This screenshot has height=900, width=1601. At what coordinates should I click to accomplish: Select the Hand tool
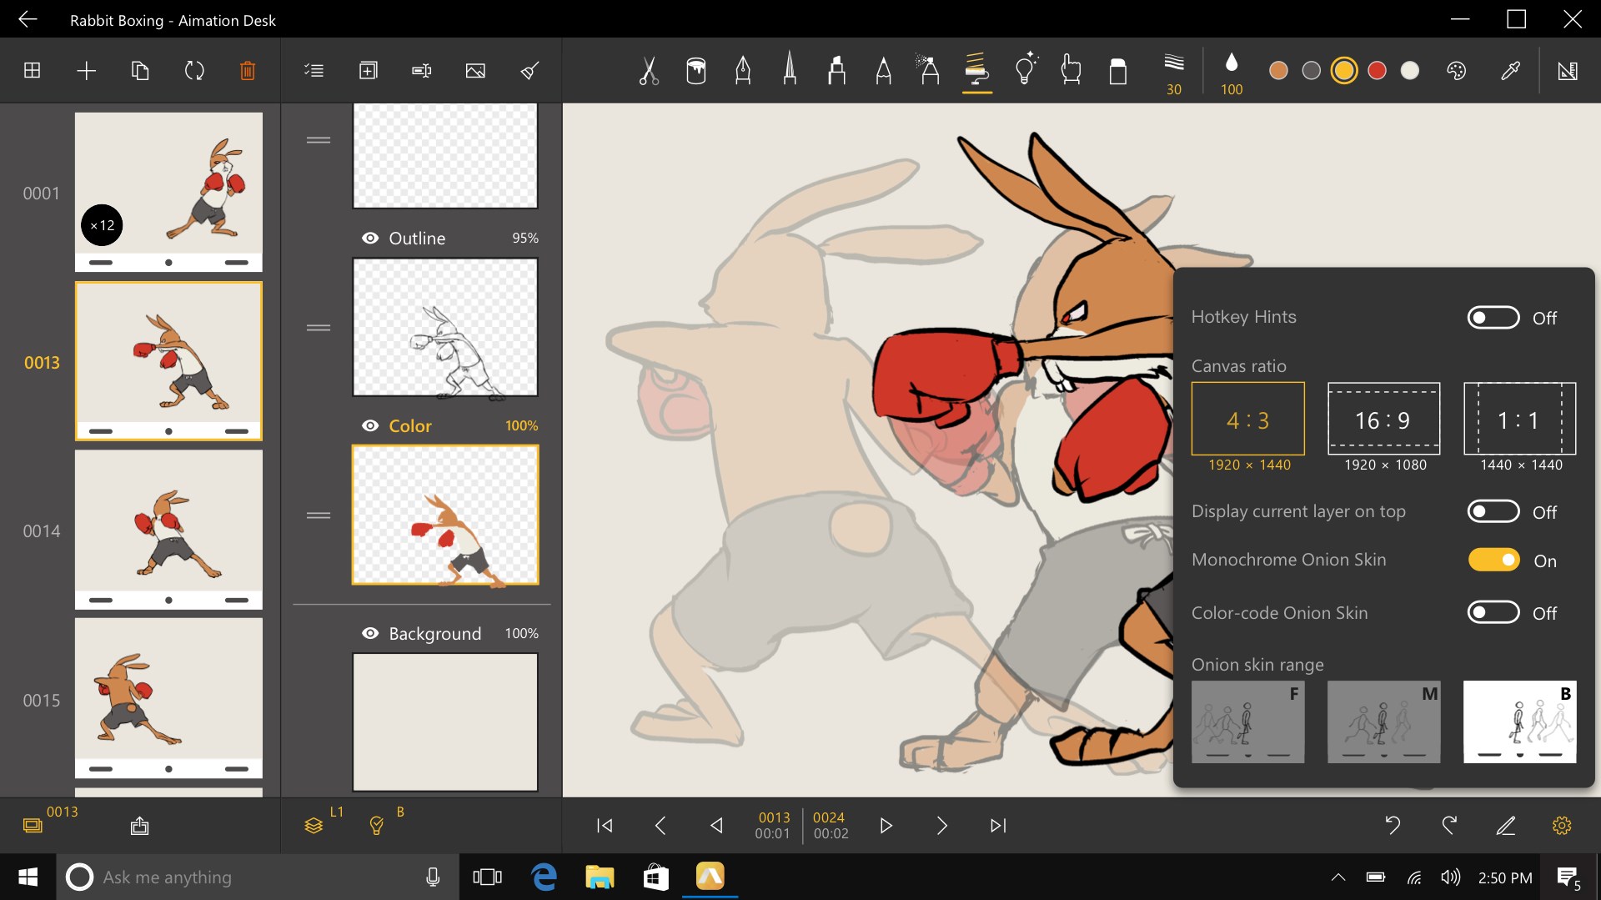[x=1072, y=71]
